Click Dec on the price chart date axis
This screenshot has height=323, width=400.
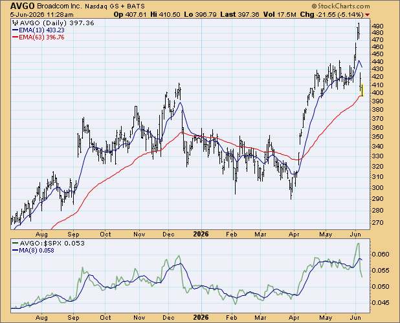(168, 234)
